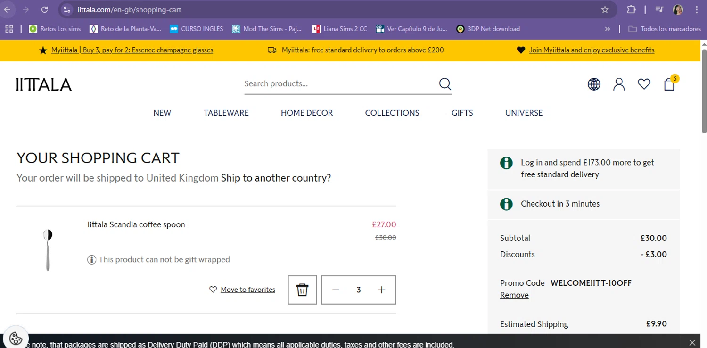Click the quantity value 3
This screenshot has height=348, width=707.
click(359, 290)
